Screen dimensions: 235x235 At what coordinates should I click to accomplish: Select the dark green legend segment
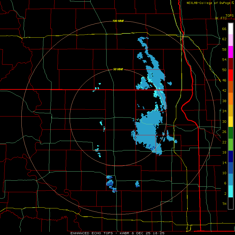(x=231, y=133)
